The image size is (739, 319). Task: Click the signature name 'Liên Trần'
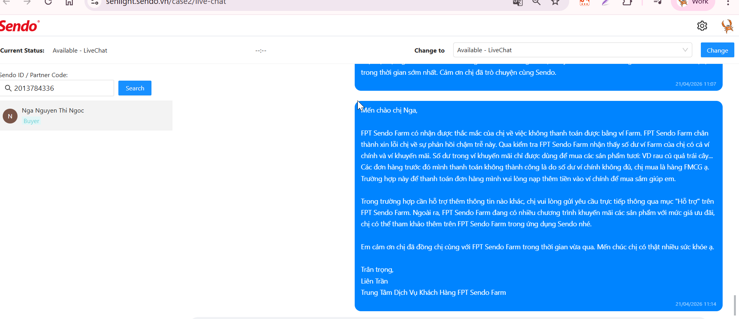coord(374,281)
